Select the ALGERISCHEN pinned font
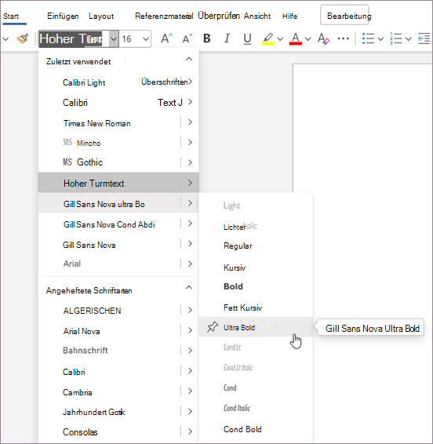Image resolution: width=433 pixels, height=444 pixels. point(92,311)
